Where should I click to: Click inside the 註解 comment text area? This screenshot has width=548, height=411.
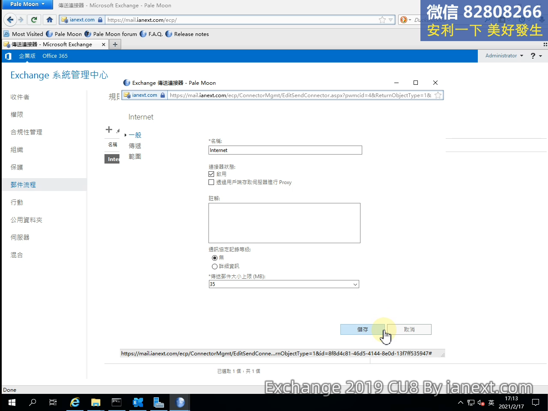[284, 223]
